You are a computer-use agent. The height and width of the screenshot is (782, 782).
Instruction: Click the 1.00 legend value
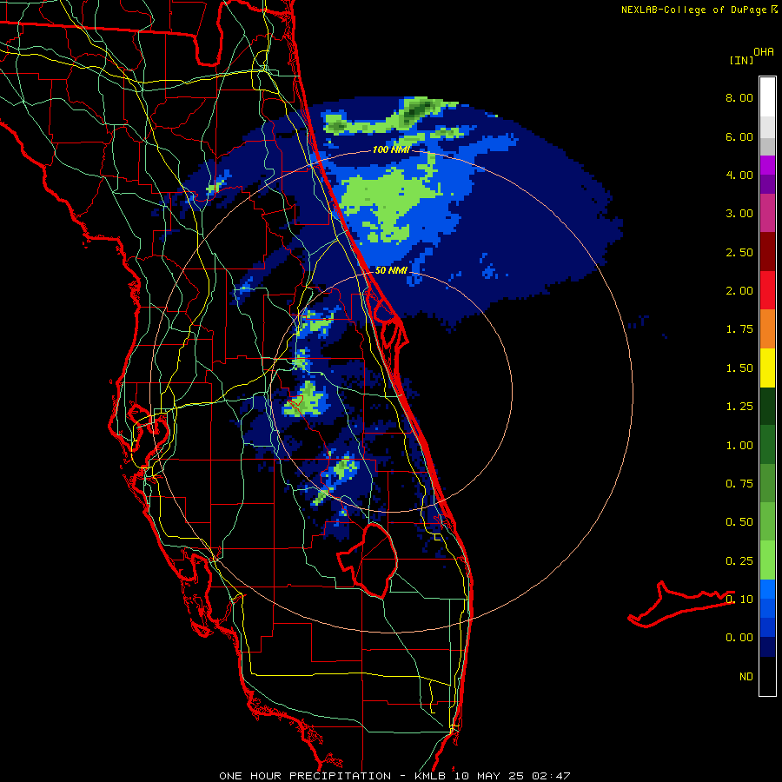[x=739, y=446]
